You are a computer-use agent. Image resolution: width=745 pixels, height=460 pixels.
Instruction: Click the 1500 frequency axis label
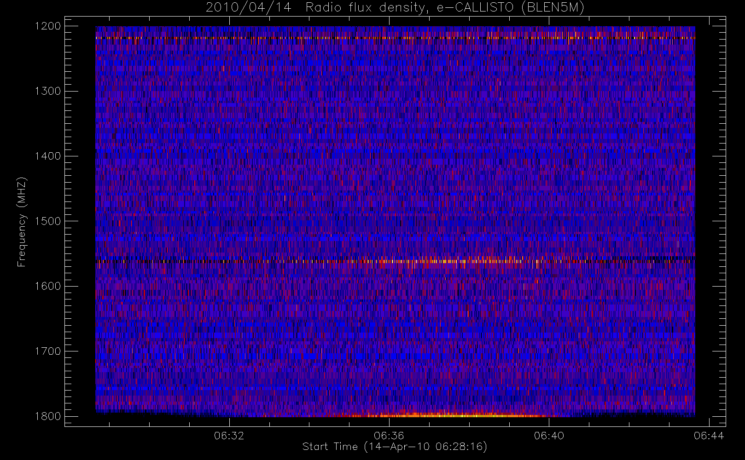[48, 221]
